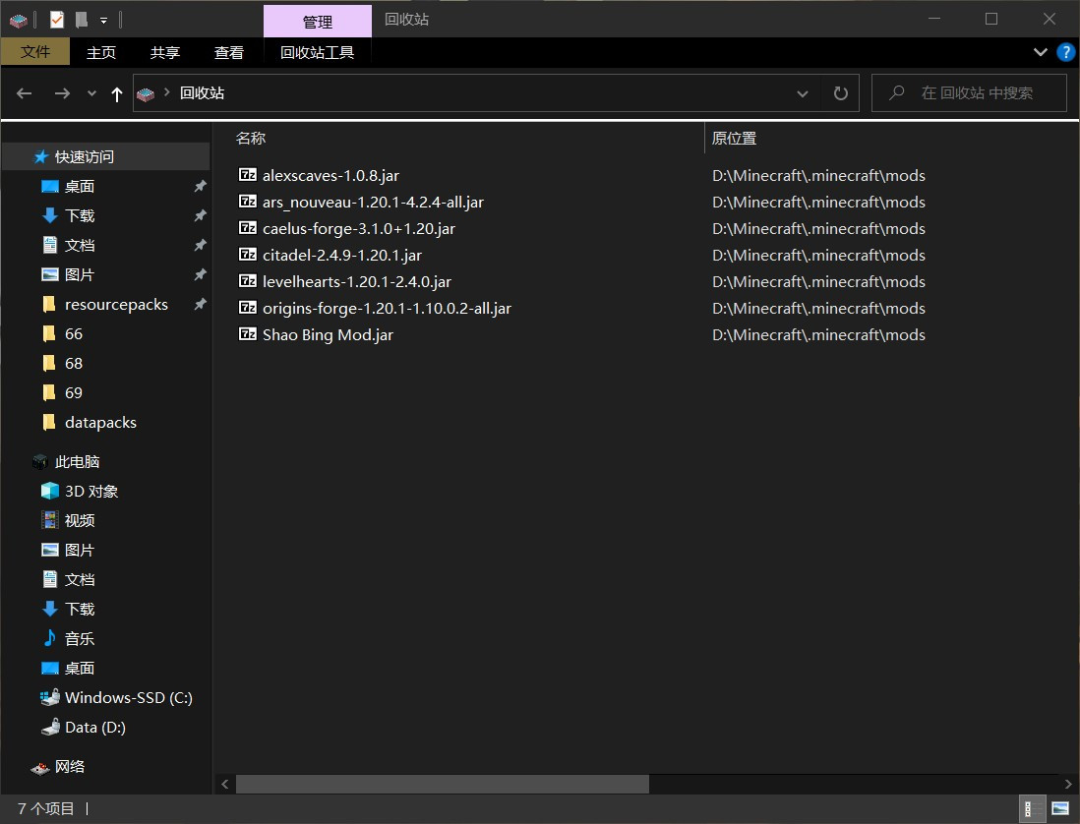This screenshot has height=824, width=1080.
Task: Expand the address bar path chevron
Action: point(166,91)
